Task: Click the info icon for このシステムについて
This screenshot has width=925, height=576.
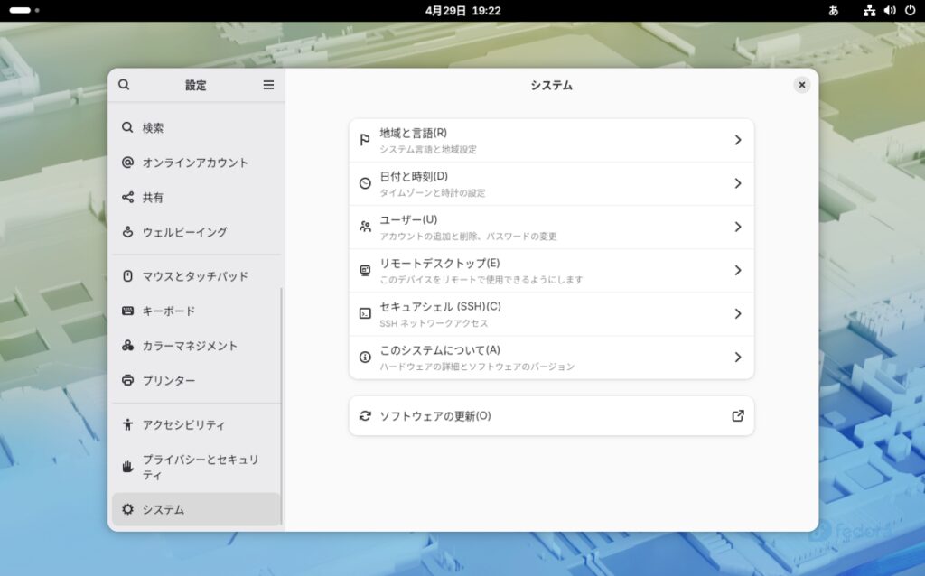Action: pos(365,357)
